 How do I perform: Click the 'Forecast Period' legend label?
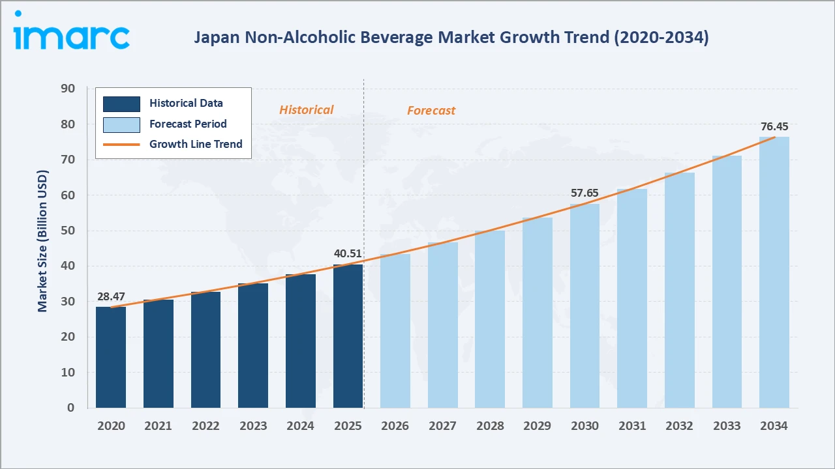click(188, 124)
